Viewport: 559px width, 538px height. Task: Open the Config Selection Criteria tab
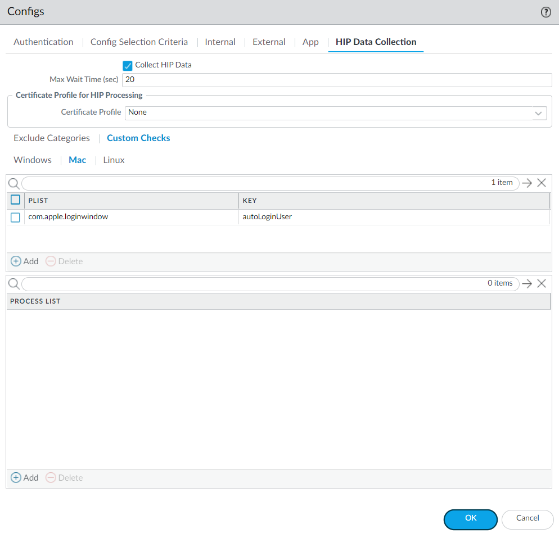[x=139, y=42]
